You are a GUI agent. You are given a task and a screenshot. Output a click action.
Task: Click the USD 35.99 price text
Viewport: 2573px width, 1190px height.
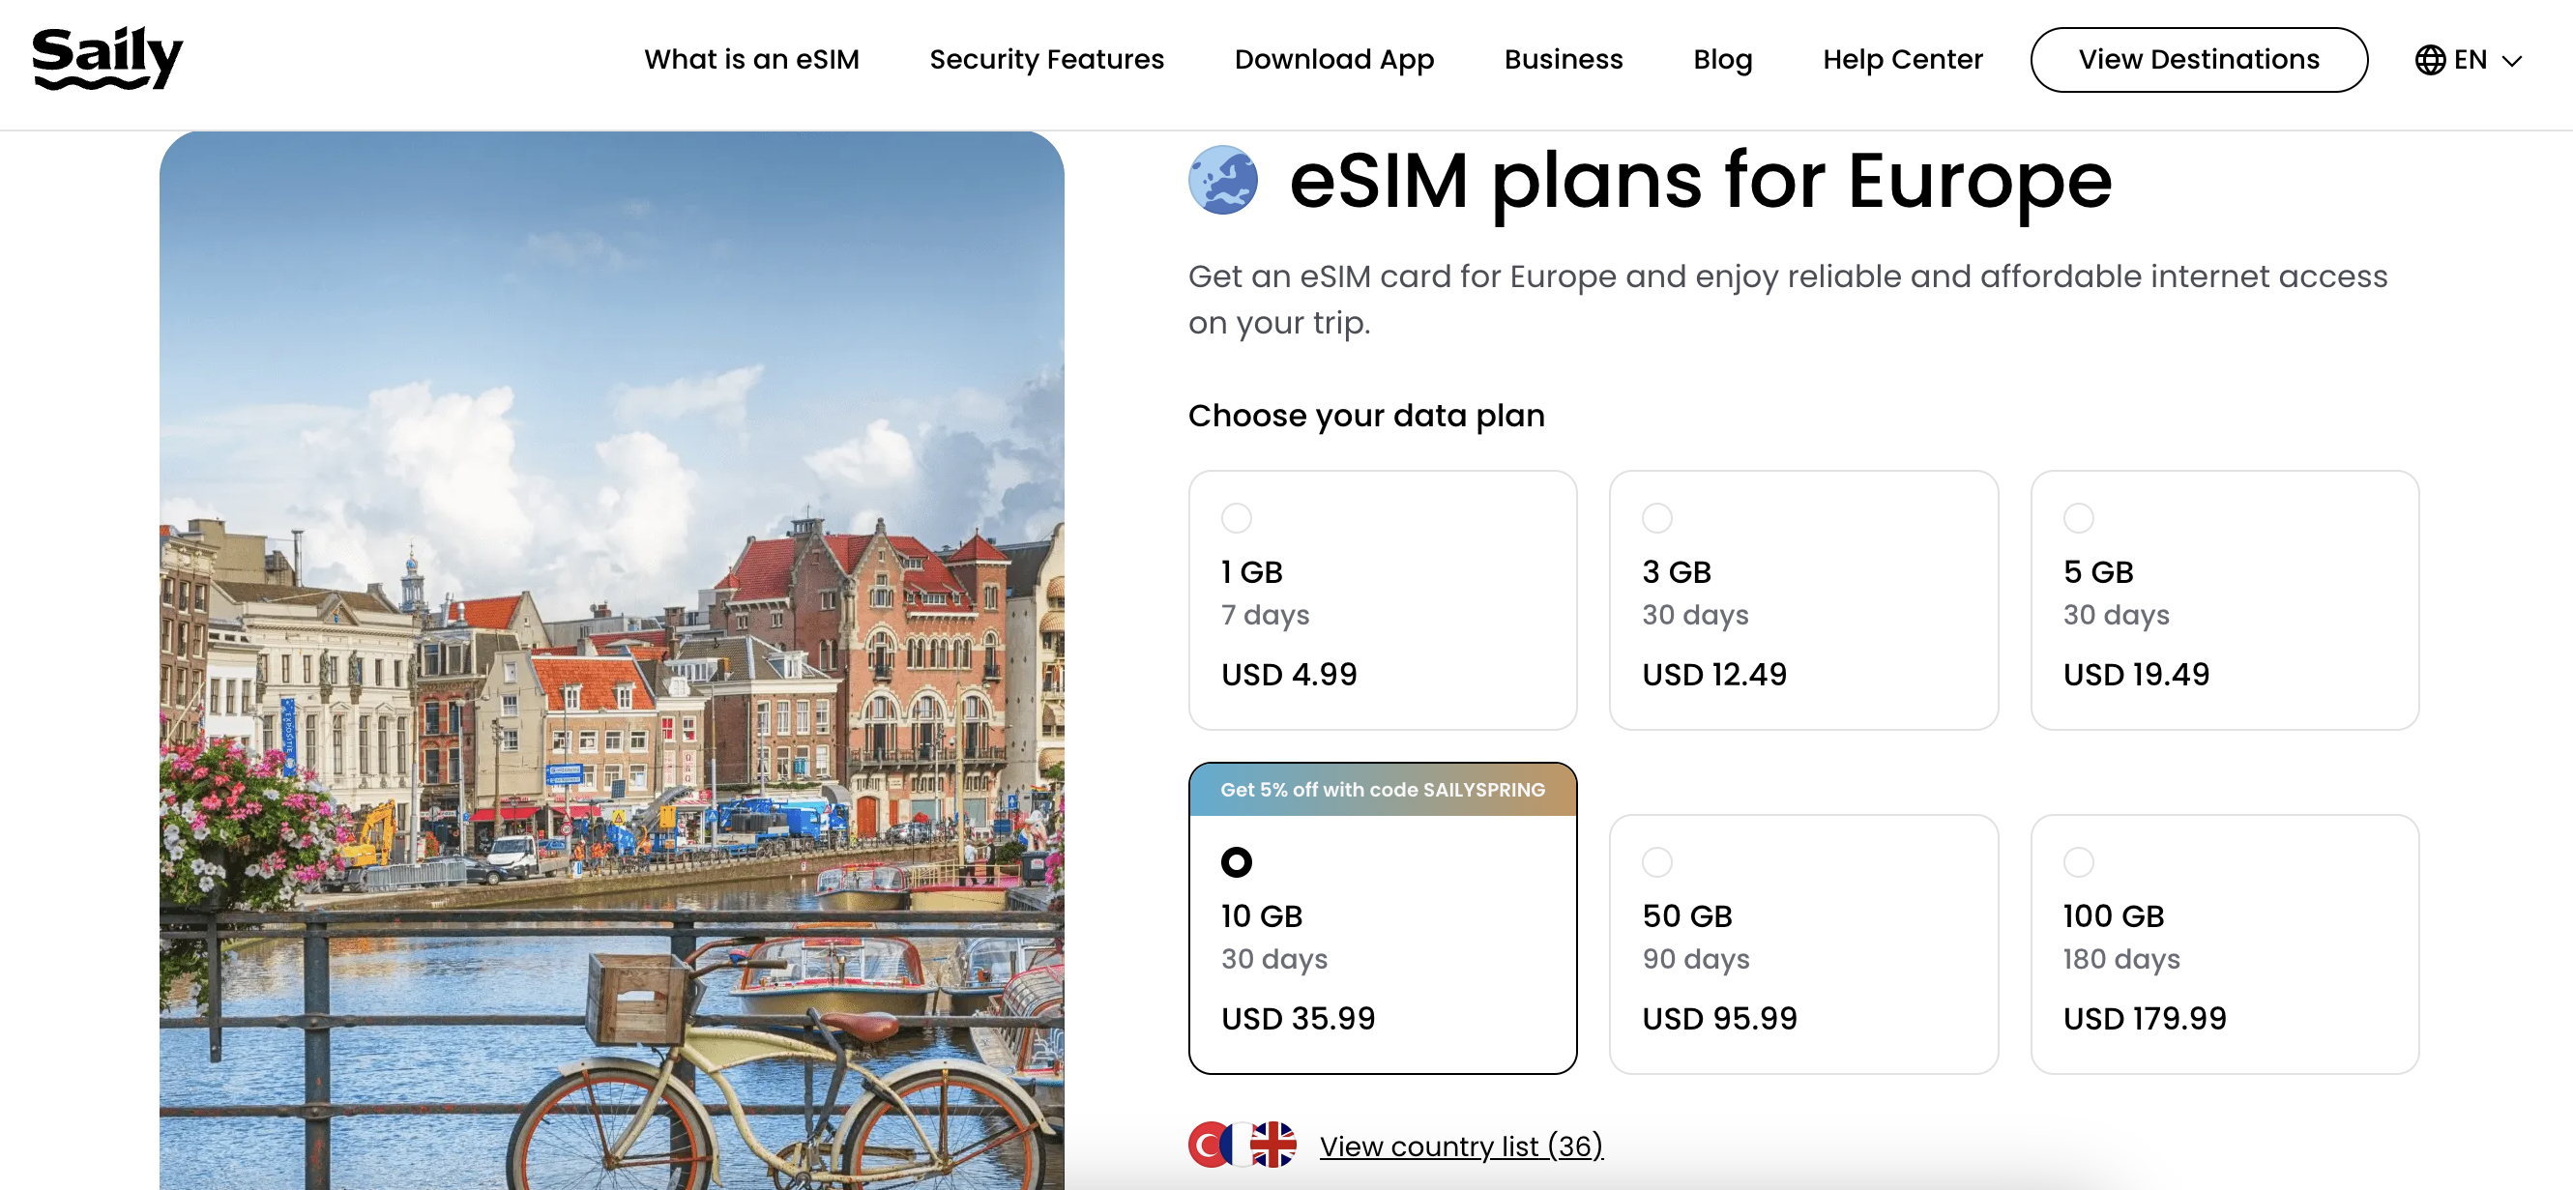(x=1298, y=1018)
